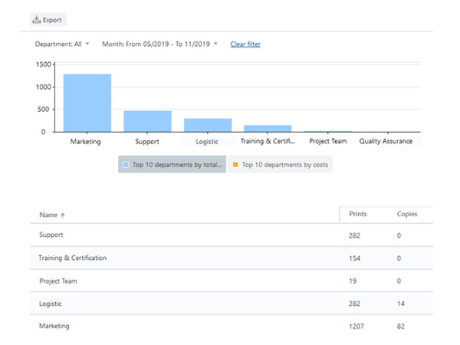Click Prints value 282 in Logistic row
This screenshot has height=345, width=460.
(x=354, y=304)
